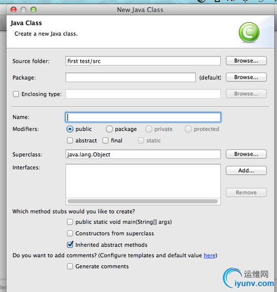Check the abstract modifier checkbox
The height and width of the screenshot is (292, 277).
(70, 140)
